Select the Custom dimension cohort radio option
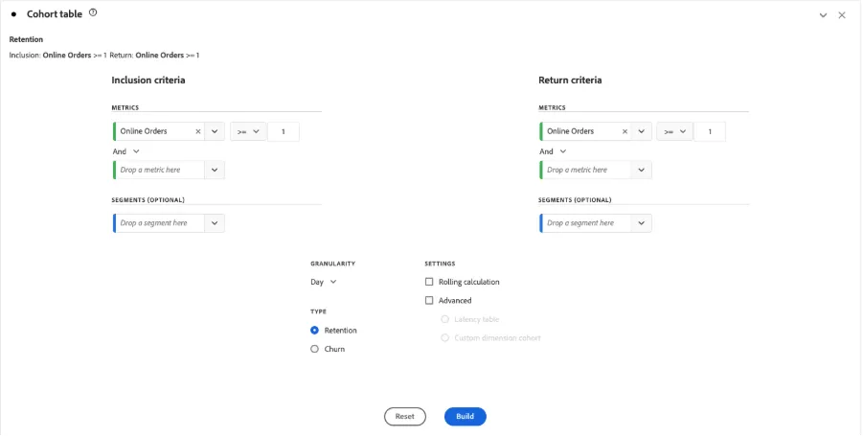The height and width of the screenshot is (437, 863). [x=444, y=338]
